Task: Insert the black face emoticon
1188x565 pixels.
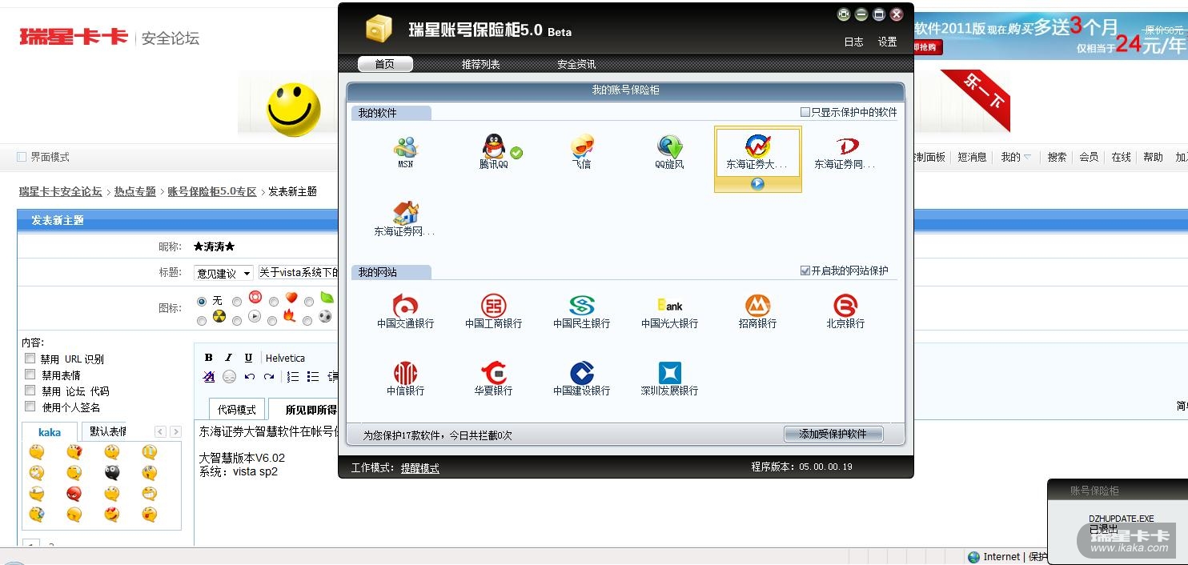Action: click(112, 472)
